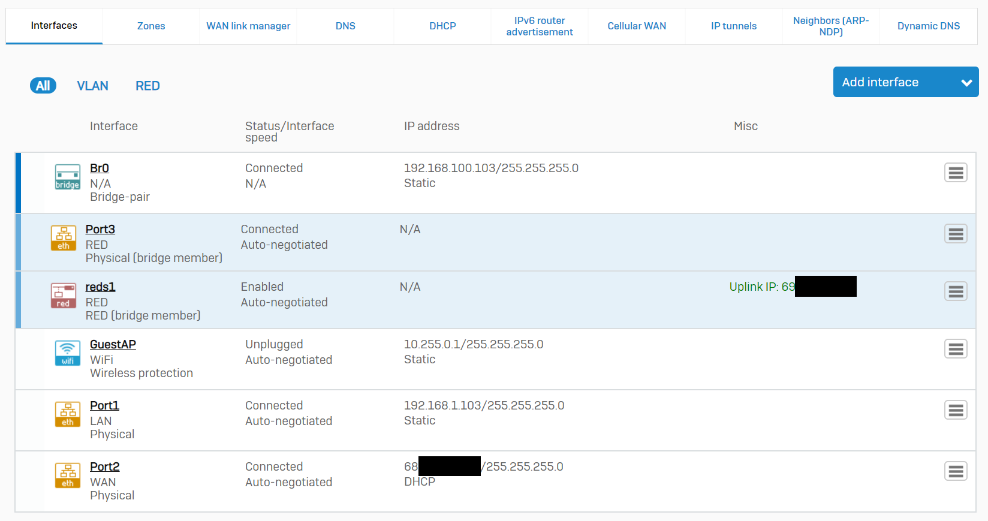
Task: Click the Status/Interface speed column header
Action: coord(290,131)
